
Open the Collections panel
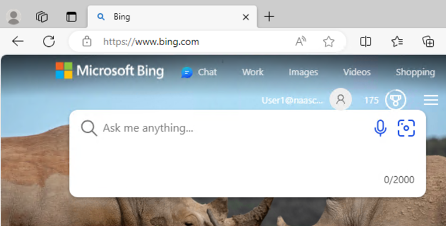pos(428,42)
